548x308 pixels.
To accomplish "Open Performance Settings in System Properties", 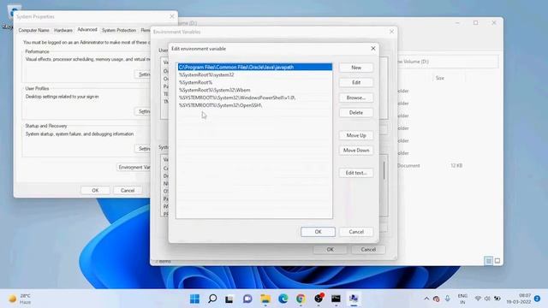I will click(x=143, y=74).
